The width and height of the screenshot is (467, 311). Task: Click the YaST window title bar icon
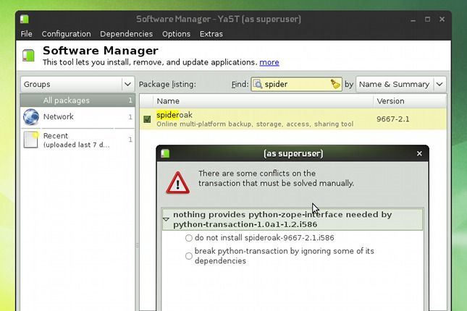click(25, 19)
